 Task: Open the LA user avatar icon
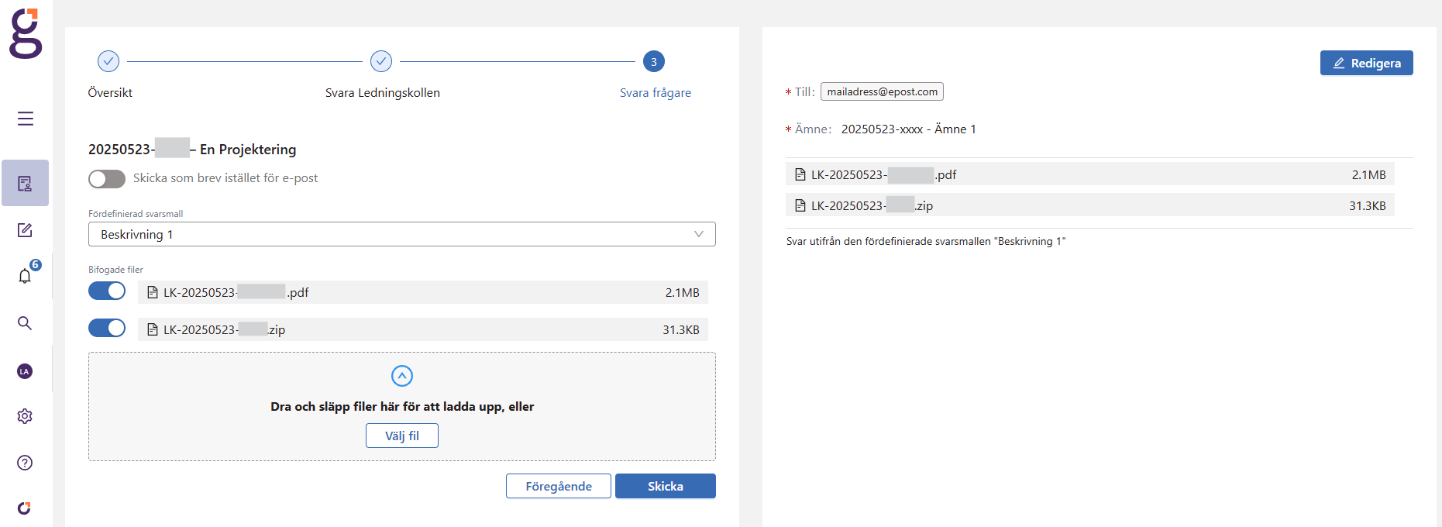pos(25,371)
